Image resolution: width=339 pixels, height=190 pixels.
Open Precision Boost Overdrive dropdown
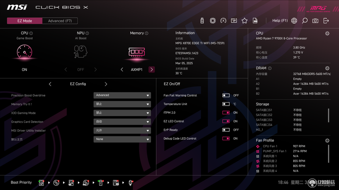[122, 95]
